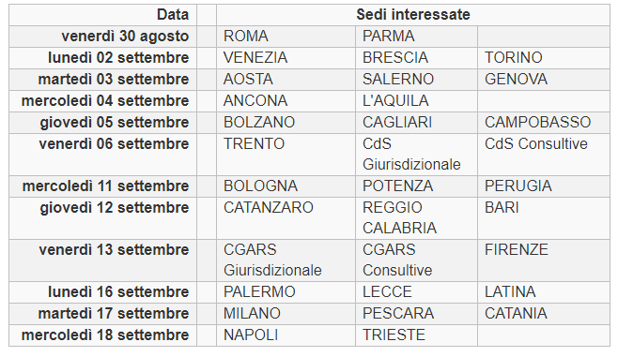Click the L'AQUILA entry
Image resolution: width=618 pixels, height=357 pixels.
(416, 101)
